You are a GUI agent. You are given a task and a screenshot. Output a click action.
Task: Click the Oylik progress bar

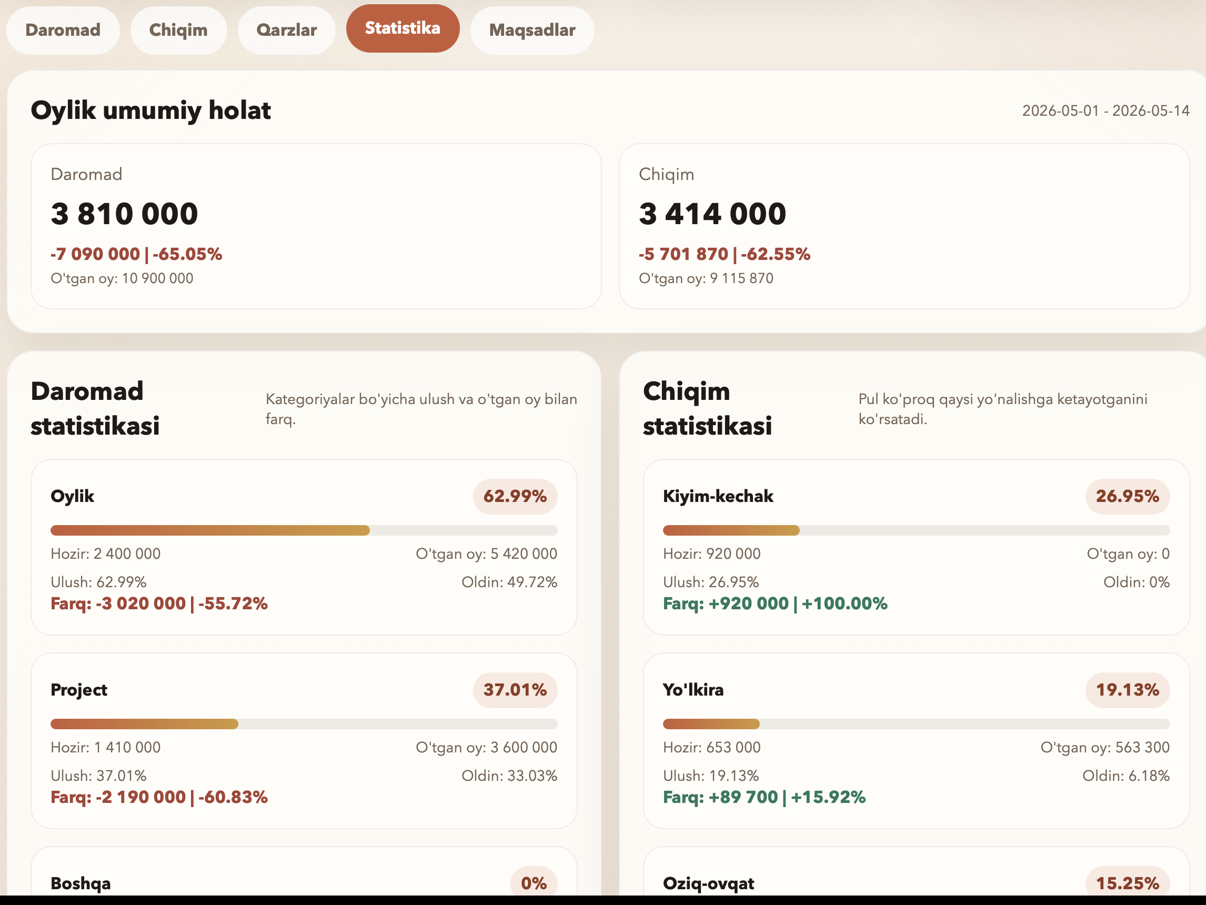[x=304, y=530]
